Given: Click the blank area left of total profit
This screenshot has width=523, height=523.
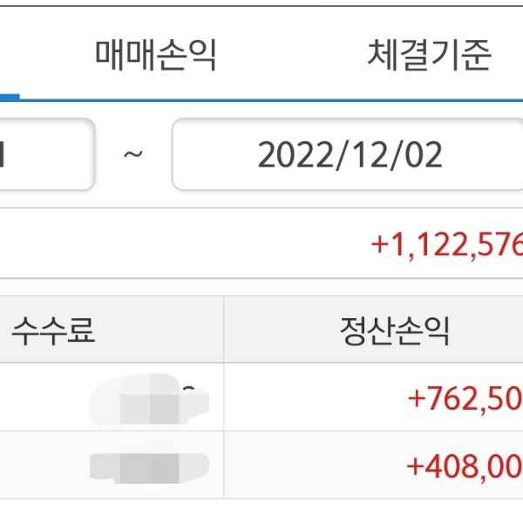Looking at the screenshot, I should 174,244.
